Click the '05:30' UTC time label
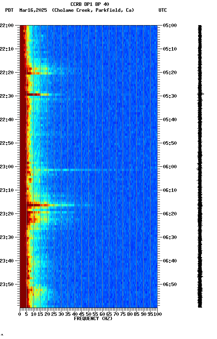217x339 pixels. (170, 96)
